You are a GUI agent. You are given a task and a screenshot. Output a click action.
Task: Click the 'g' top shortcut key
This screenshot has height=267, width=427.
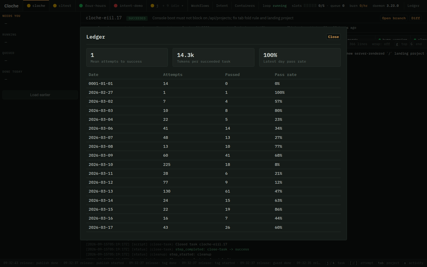(397, 44)
